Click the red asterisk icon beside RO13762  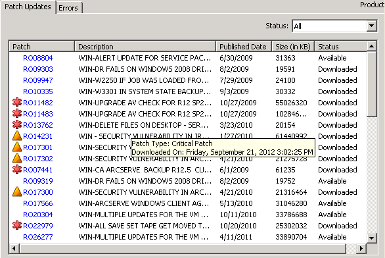(17, 124)
